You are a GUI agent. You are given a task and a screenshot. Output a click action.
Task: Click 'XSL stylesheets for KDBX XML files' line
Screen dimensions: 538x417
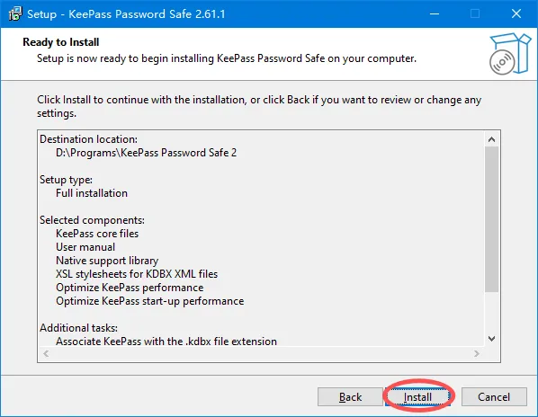click(137, 274)
